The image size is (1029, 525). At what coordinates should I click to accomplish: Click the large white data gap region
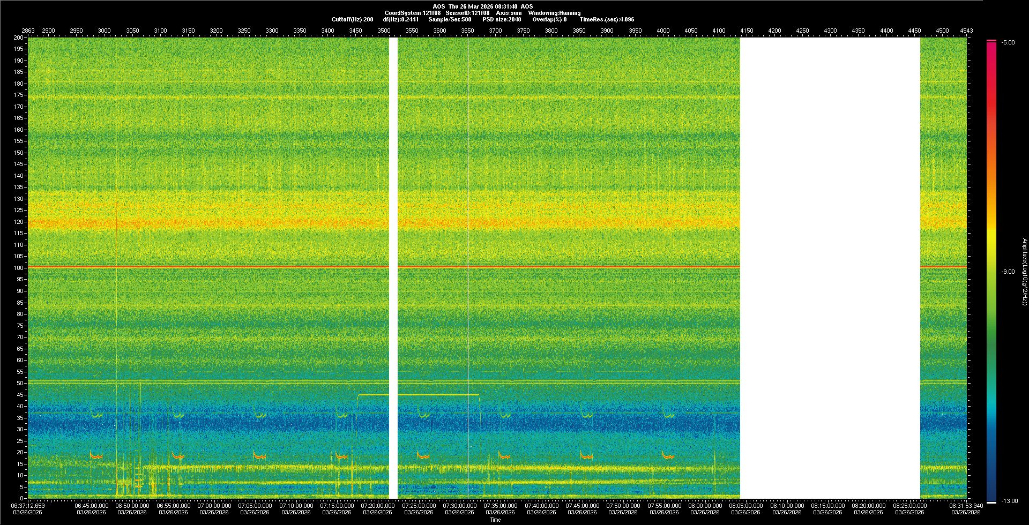(x=830, y=268)
